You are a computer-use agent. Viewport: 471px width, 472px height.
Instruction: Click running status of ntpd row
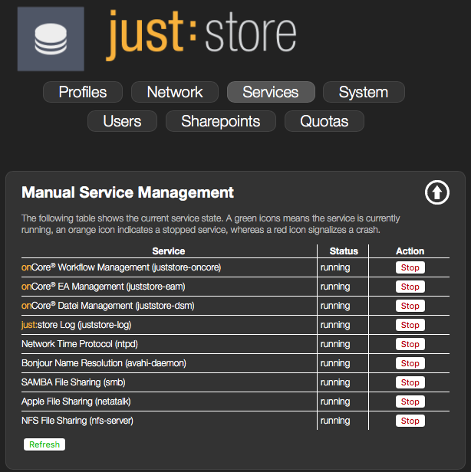[335, 344]
